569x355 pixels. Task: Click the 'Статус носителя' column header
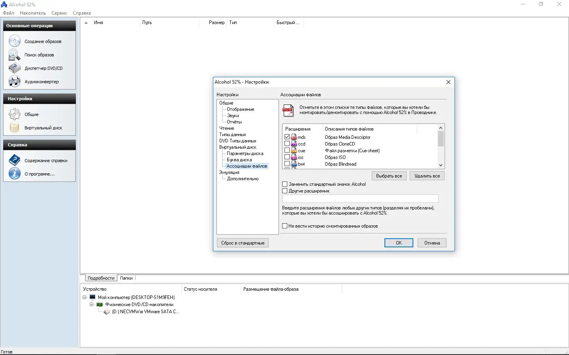coord(211,289)
